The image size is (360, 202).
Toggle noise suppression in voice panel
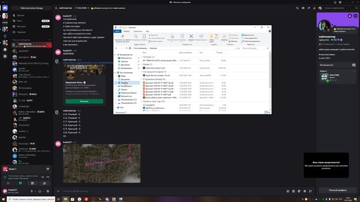[x=43, y=177]
